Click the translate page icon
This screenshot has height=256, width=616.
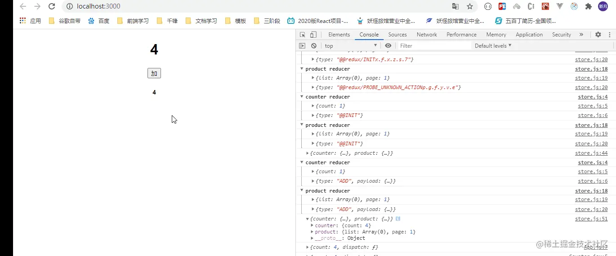[x=455, y=6]
